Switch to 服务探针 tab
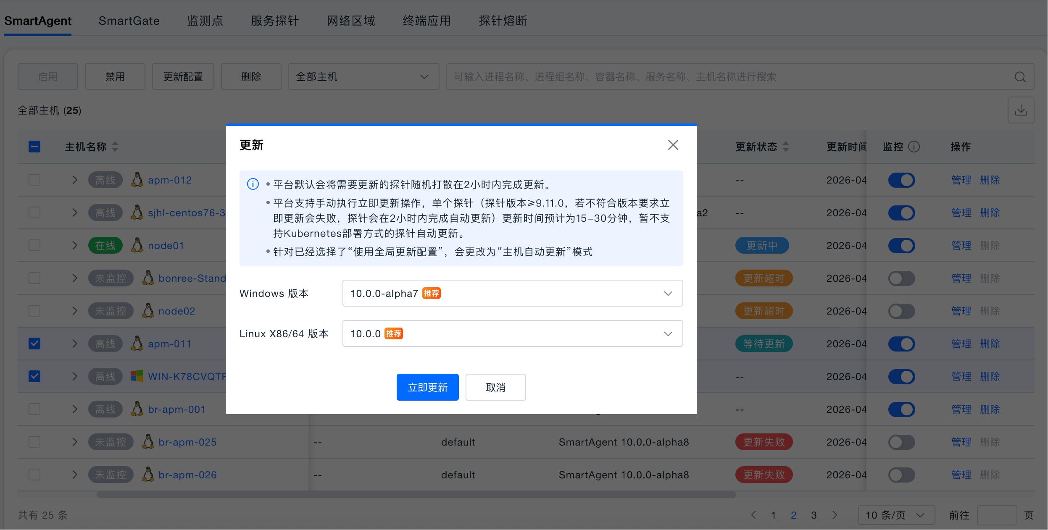The image size is (1048, 530). (275, 21)
